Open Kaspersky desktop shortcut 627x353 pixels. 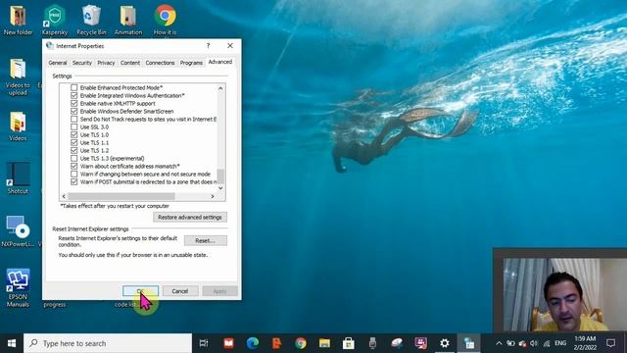click(55, 20)
